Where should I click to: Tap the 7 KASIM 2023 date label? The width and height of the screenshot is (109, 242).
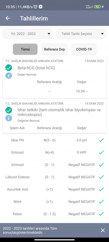[x=94, y=61]
